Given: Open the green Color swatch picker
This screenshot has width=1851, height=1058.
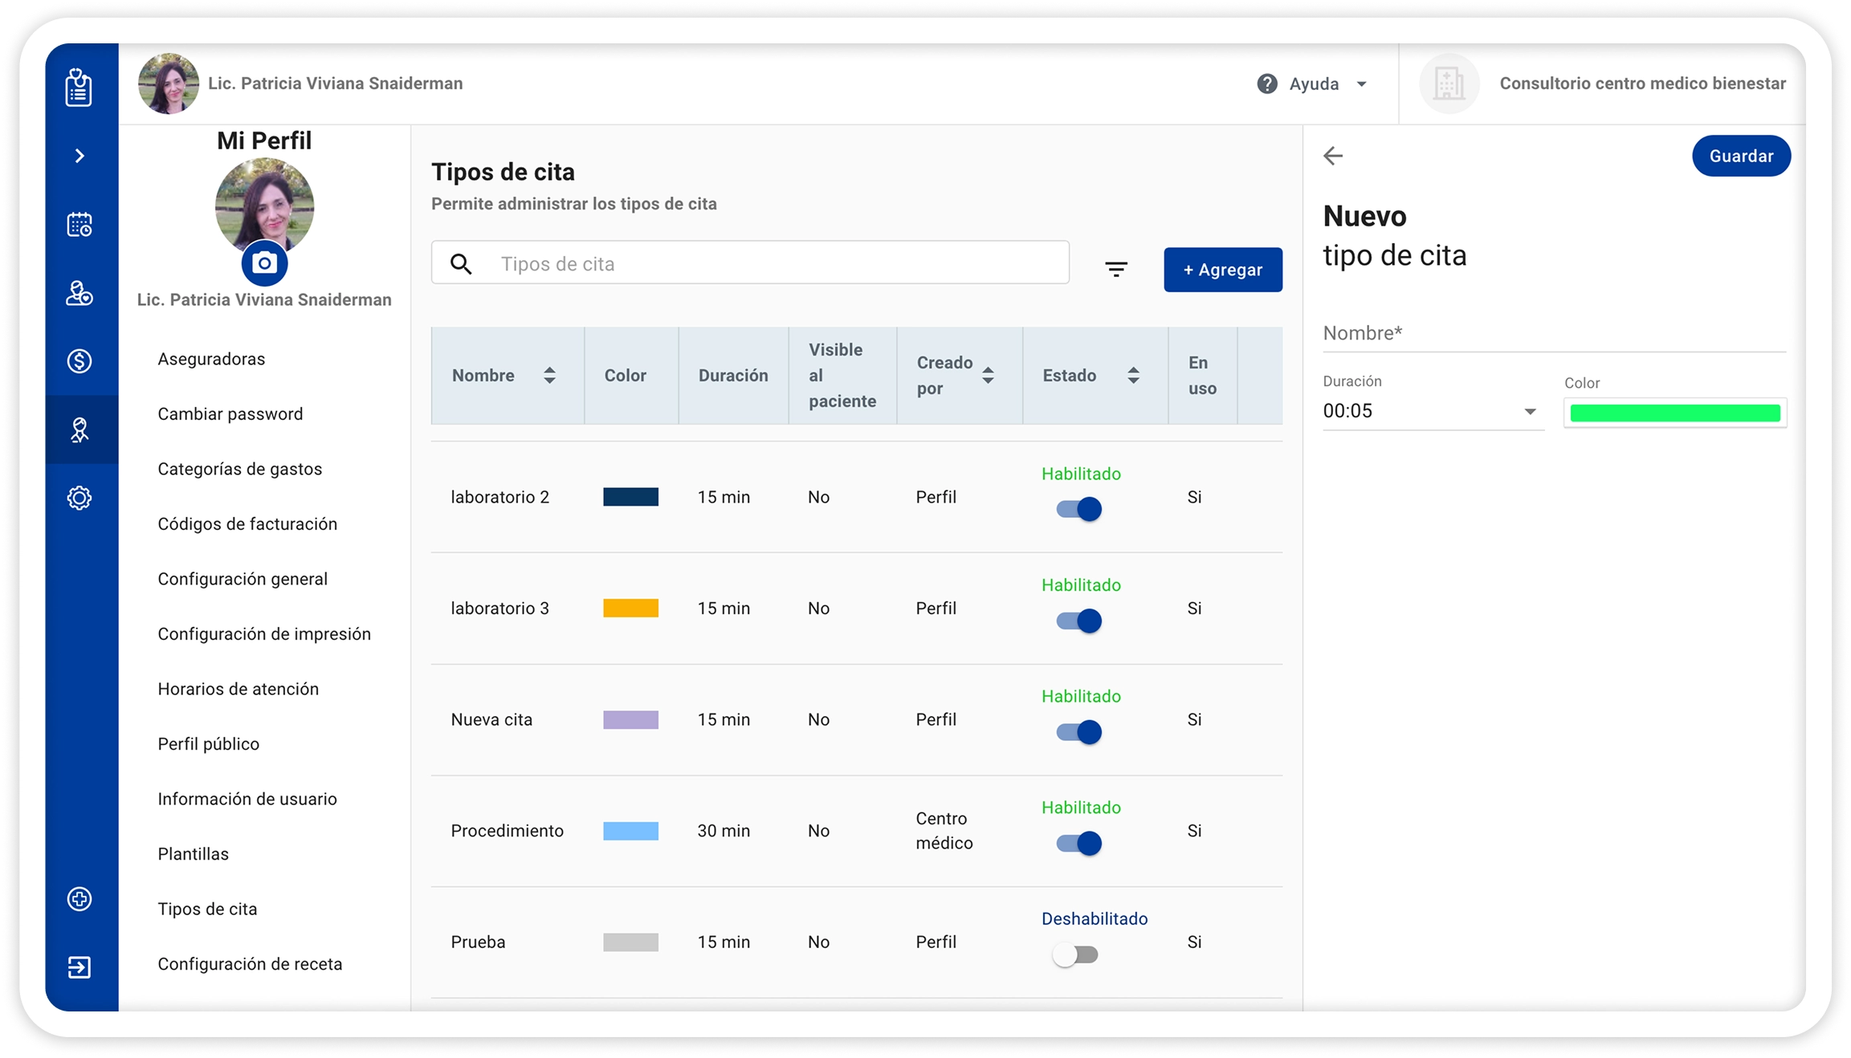Looking at the screenshot, I should (1674, 413).
